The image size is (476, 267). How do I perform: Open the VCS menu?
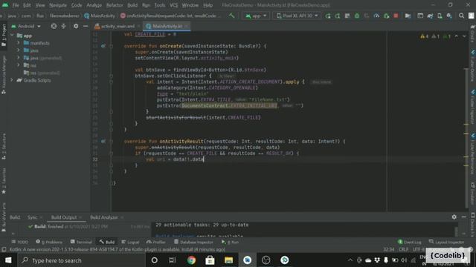coord(173,5)
